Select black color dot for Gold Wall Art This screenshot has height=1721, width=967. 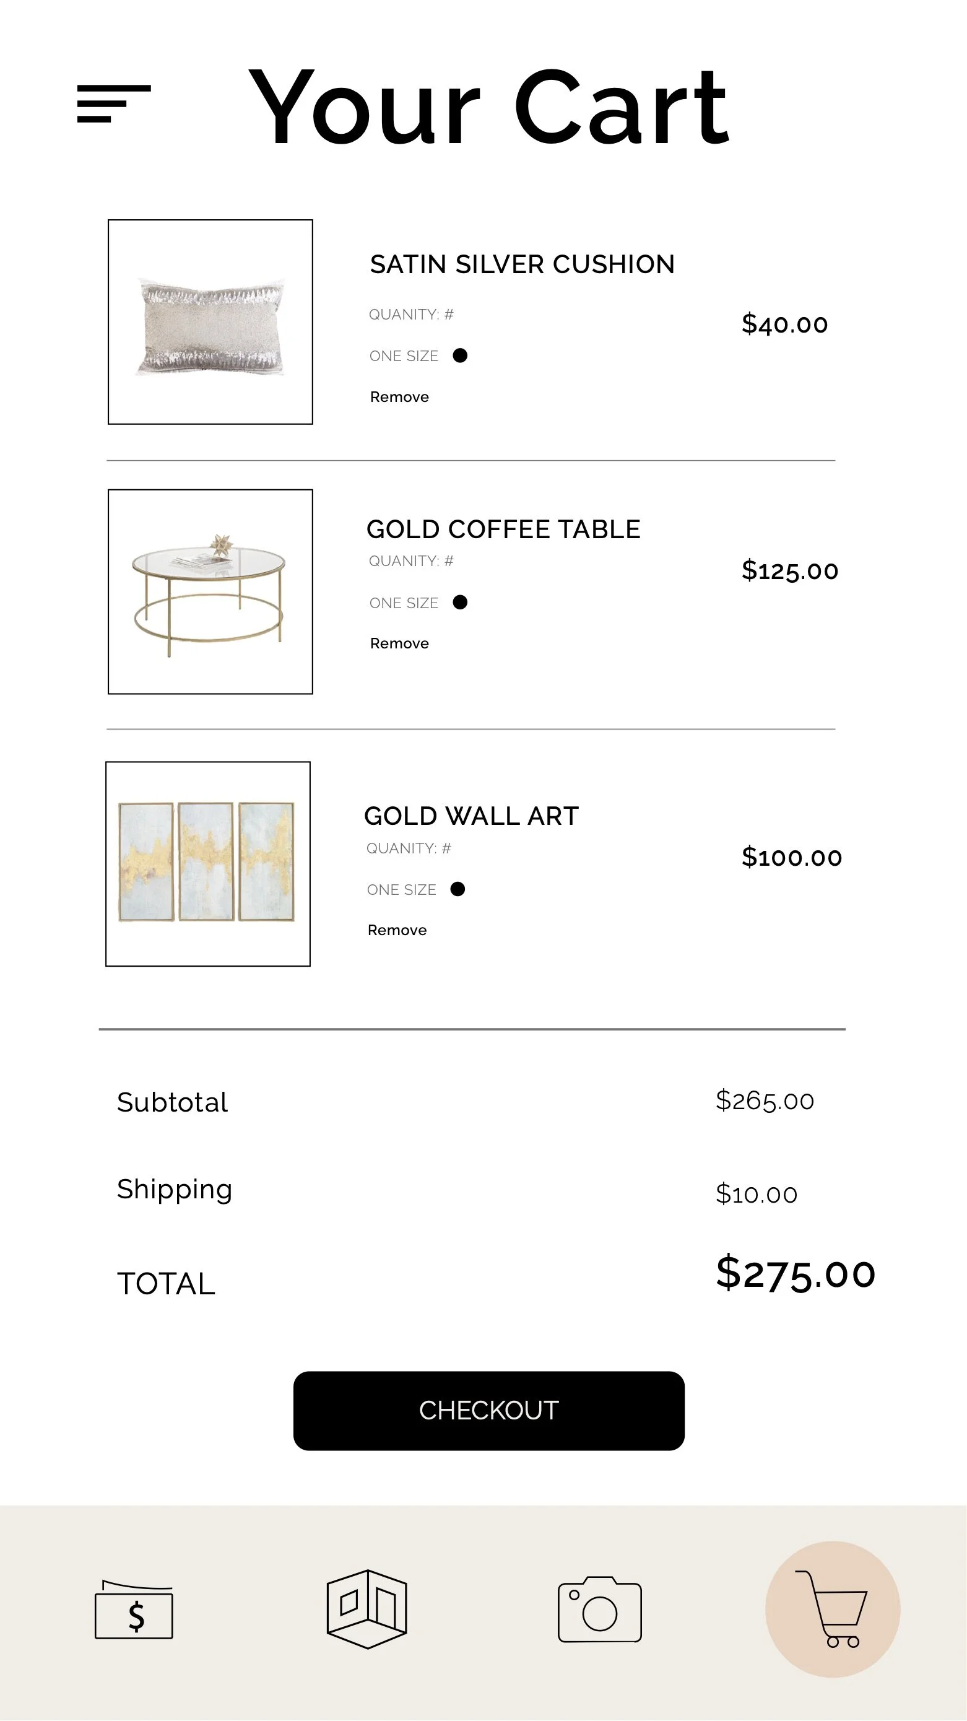(x=457, y=889)
